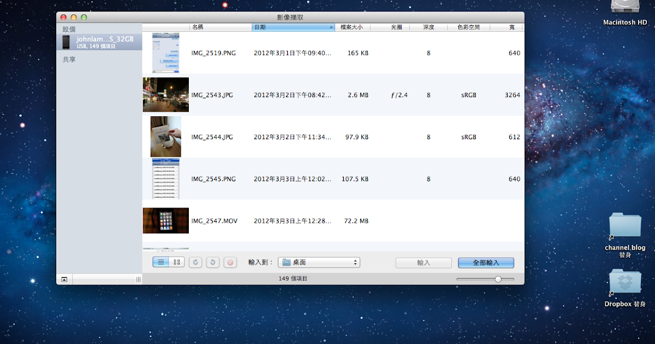Click the disclosure icon at bottom-left of window
655x344 pixels.
[64, 279]
